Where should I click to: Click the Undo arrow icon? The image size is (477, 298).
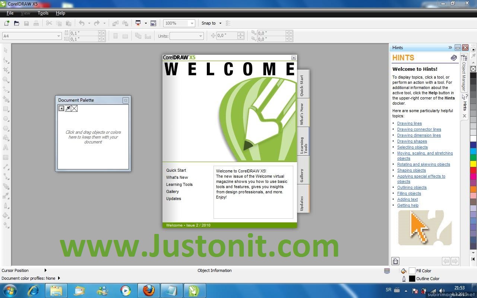[x=81, y=23]
